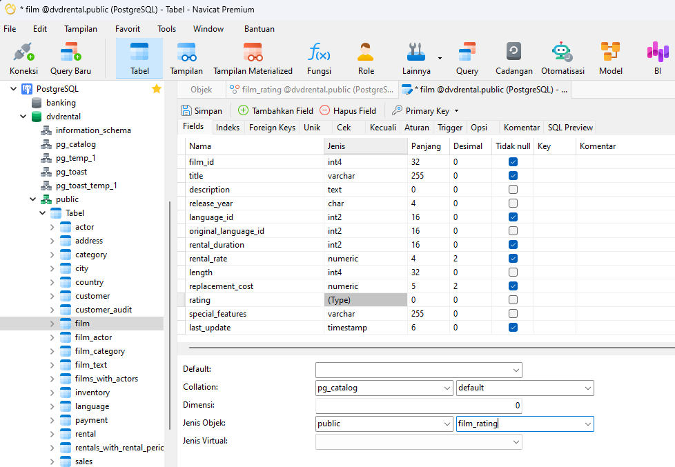
Task: Open the Collation schema pg_catalog dropdown
Action: click(447, 388)
